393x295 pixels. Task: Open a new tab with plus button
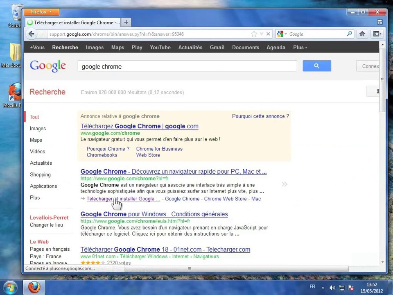[x=126, y=22]
